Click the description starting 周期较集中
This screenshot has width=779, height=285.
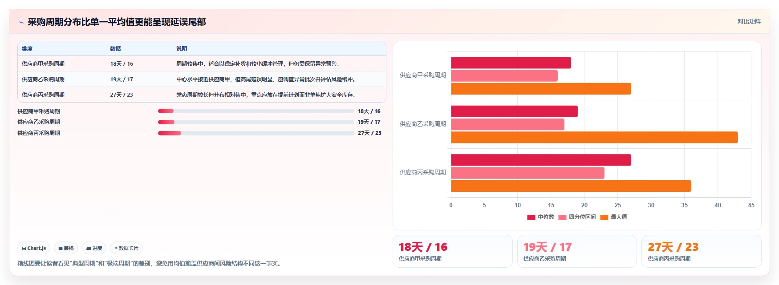pos(259,64)
